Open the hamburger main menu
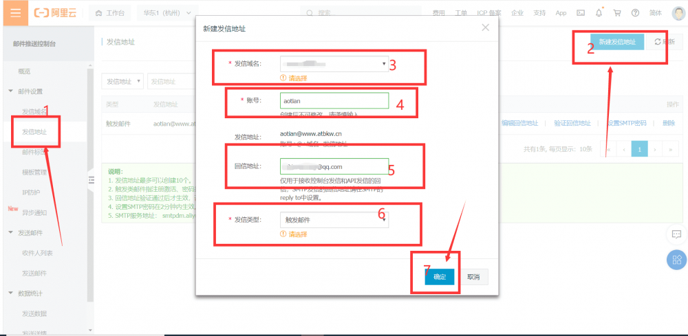The image size is (688, 336). coord(15,12)
